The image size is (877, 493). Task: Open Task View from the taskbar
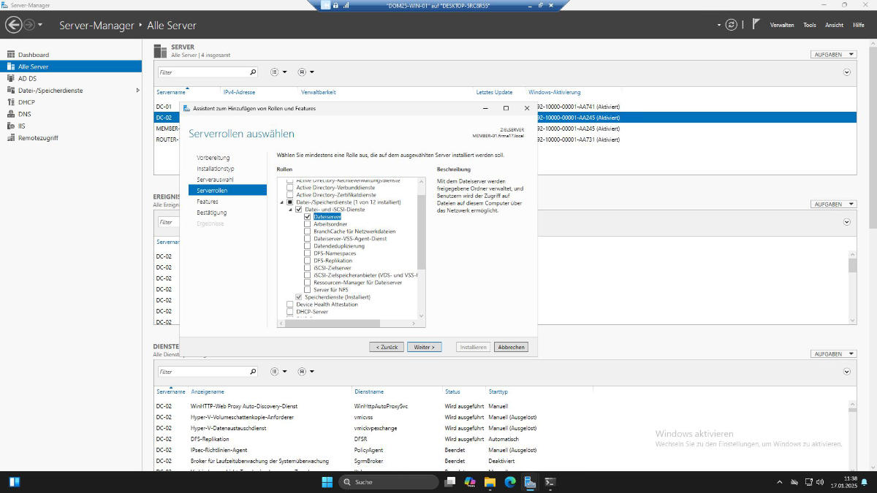click(x=450, y=482)
